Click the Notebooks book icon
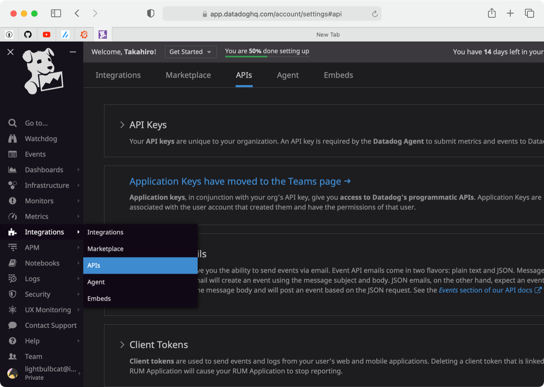 [12, 263]
